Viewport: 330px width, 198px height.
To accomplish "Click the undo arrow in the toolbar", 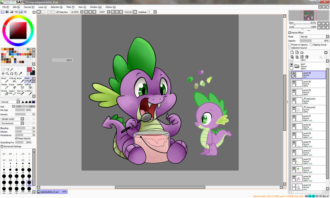I will pyautogui.click(x=38, y=12).
